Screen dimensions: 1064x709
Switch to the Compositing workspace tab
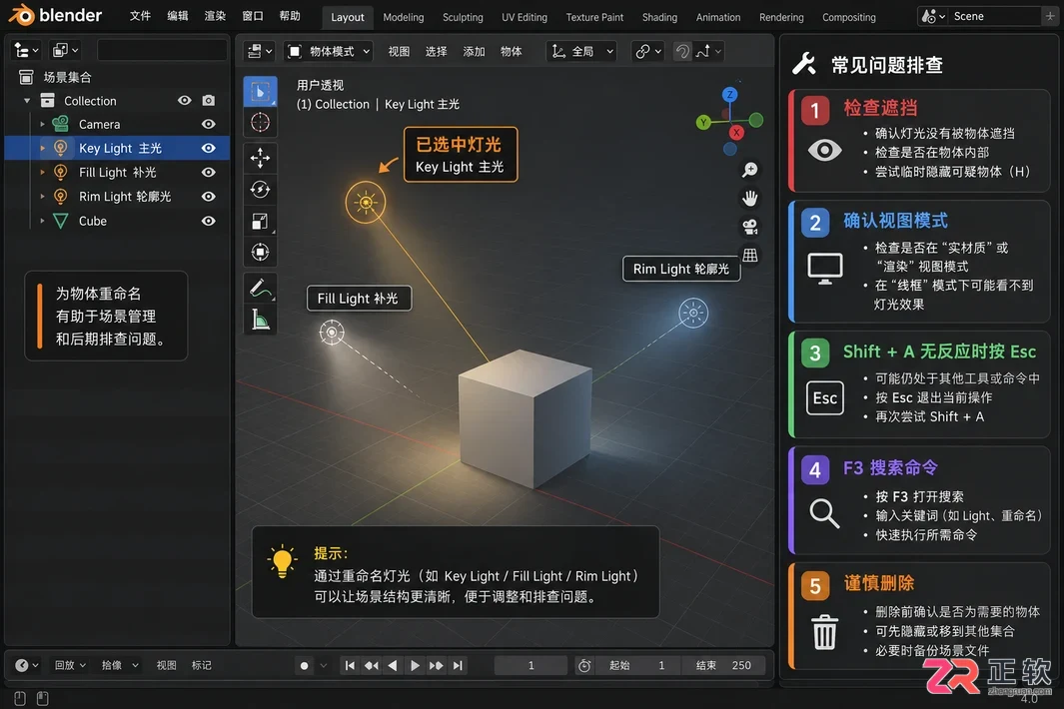(x=849, y=17)
